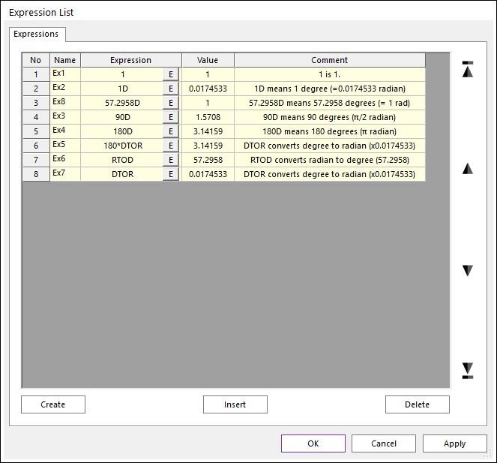Viewport: 497px width, 463px height.
Task: Click the Ex1 name cell
Action: (x=65, y=74)
